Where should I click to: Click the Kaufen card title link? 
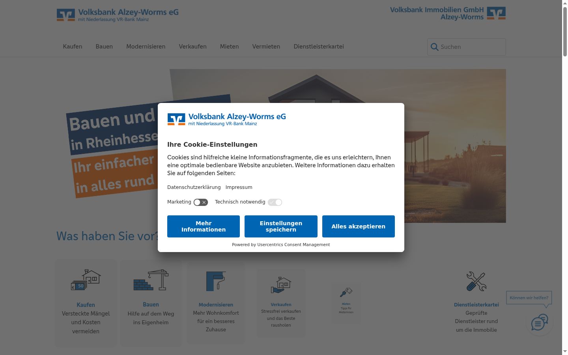(x=86, y=305)
